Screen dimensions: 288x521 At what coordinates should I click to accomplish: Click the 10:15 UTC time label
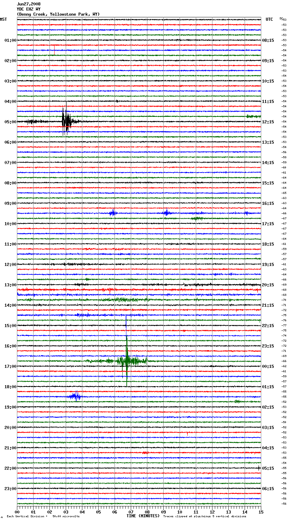click(x=268, y=81)
